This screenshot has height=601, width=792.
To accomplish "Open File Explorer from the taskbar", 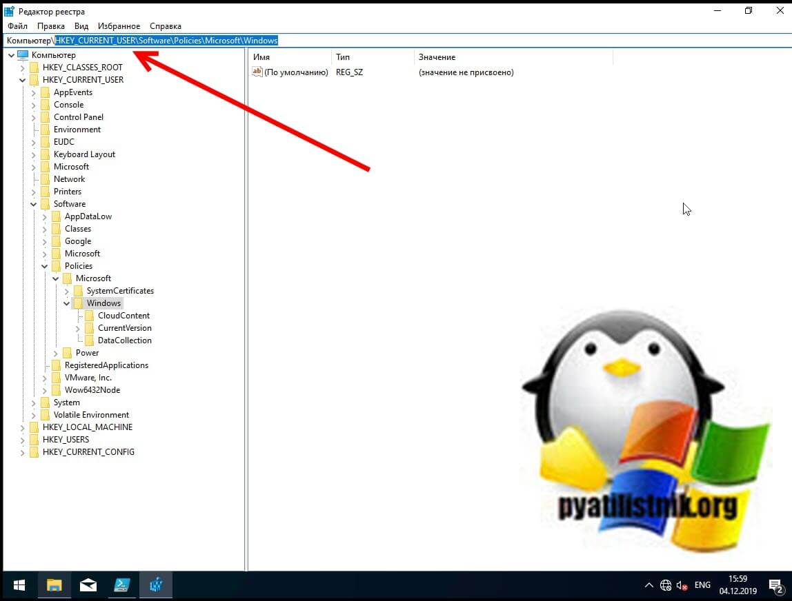I will point(54,585).
